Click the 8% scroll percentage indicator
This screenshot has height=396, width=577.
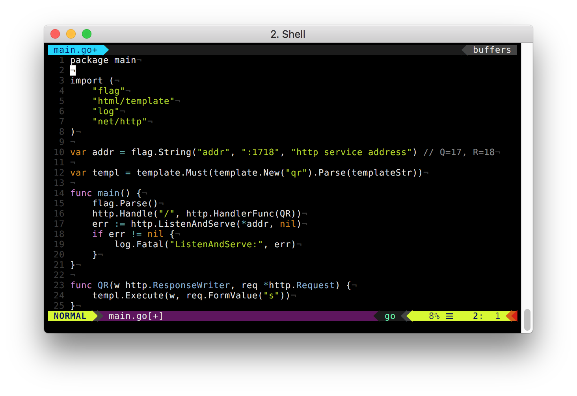coord(434,316)
